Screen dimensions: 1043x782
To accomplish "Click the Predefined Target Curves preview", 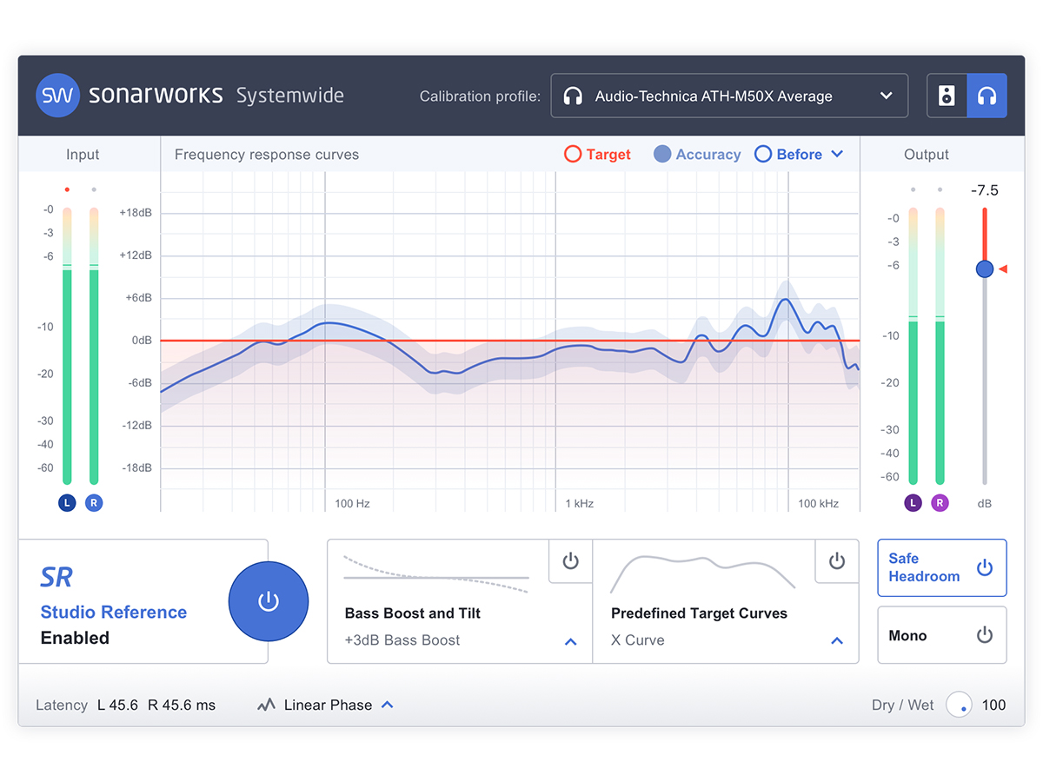I will 702,573.
